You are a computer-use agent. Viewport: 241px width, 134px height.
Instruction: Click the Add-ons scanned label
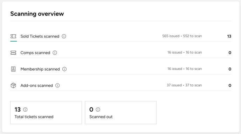(x=36, y=85)
